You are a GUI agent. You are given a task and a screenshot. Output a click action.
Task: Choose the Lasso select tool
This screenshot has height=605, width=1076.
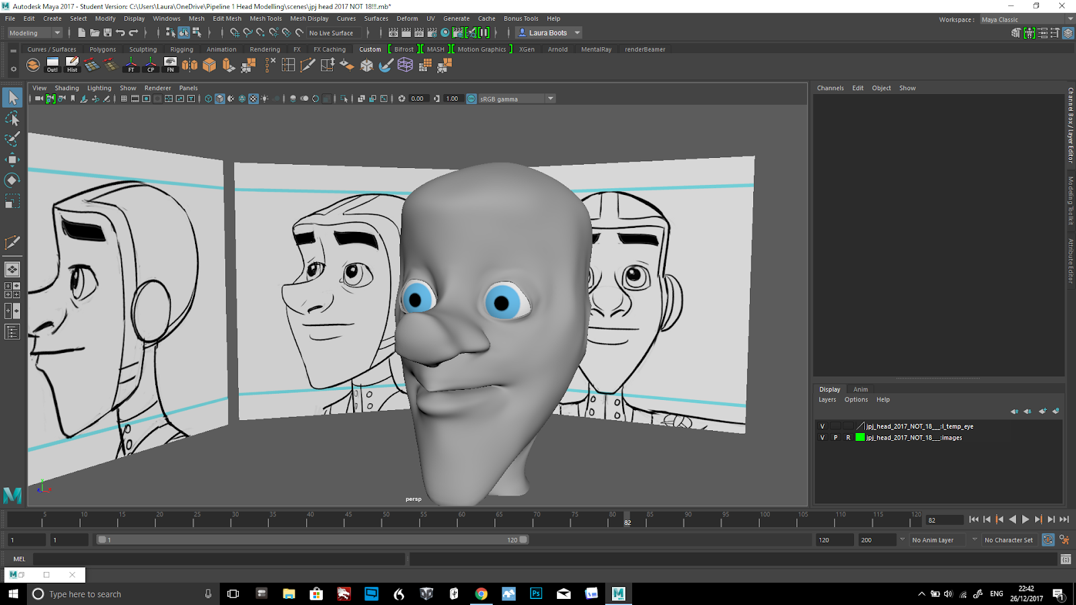pyautogui.click(x=12, y=119)
